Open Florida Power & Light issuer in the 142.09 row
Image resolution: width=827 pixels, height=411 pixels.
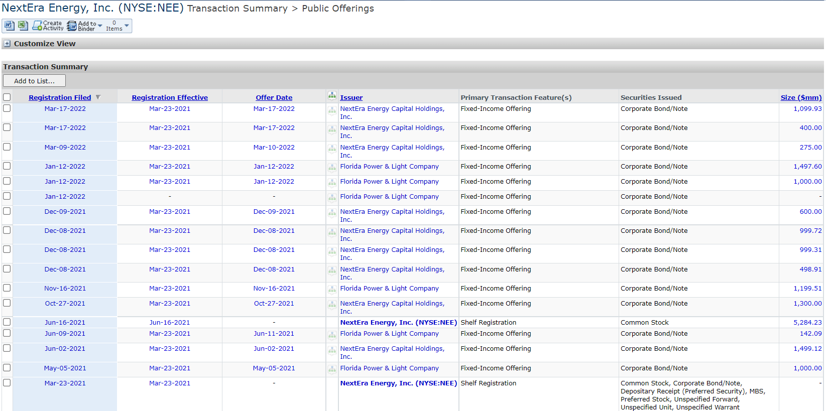389,333
